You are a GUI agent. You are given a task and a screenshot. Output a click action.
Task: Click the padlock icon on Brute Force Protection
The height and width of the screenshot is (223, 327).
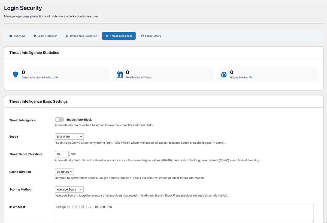pyautogui.click(x=67, y=36)
